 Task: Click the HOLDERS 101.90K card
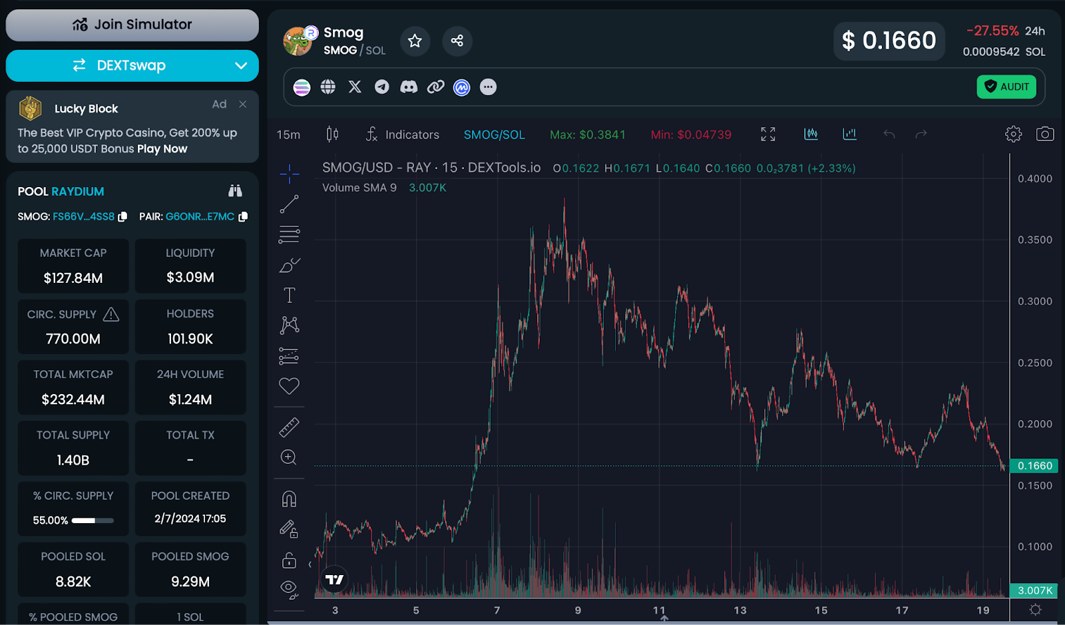(190, 326)
